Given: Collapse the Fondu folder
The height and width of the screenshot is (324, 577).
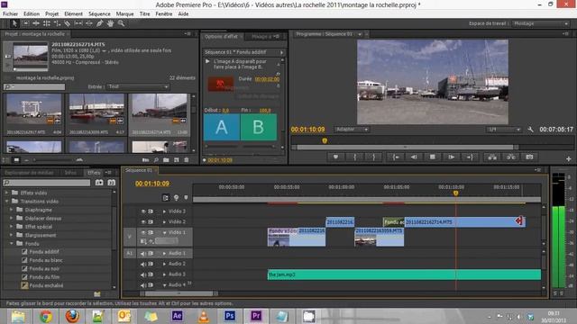Looking at the screenshot, I should point(11,244).
